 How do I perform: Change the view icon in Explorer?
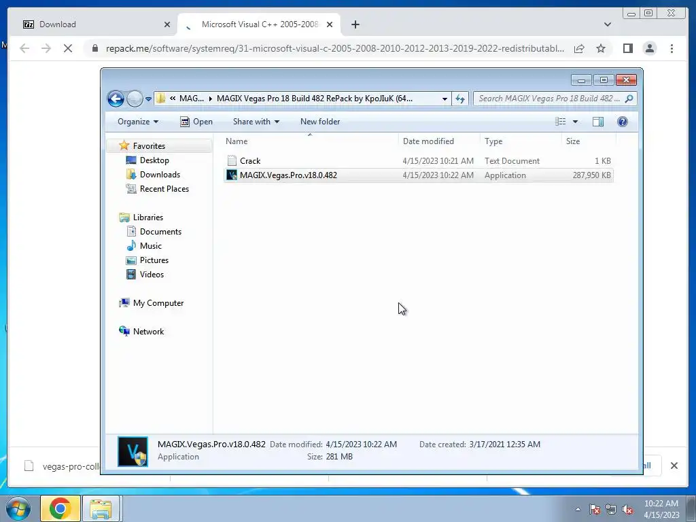coord(561,122)
